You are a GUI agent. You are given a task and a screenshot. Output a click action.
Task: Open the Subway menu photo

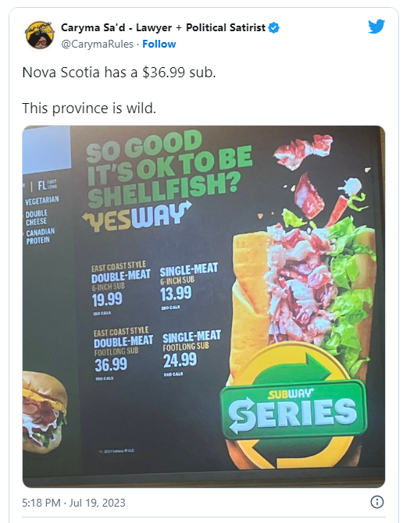coord(204,307)
